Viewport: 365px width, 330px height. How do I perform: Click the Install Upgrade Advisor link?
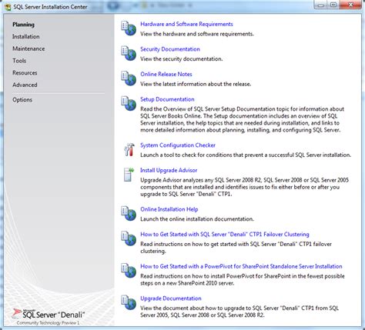pos(169,170)
